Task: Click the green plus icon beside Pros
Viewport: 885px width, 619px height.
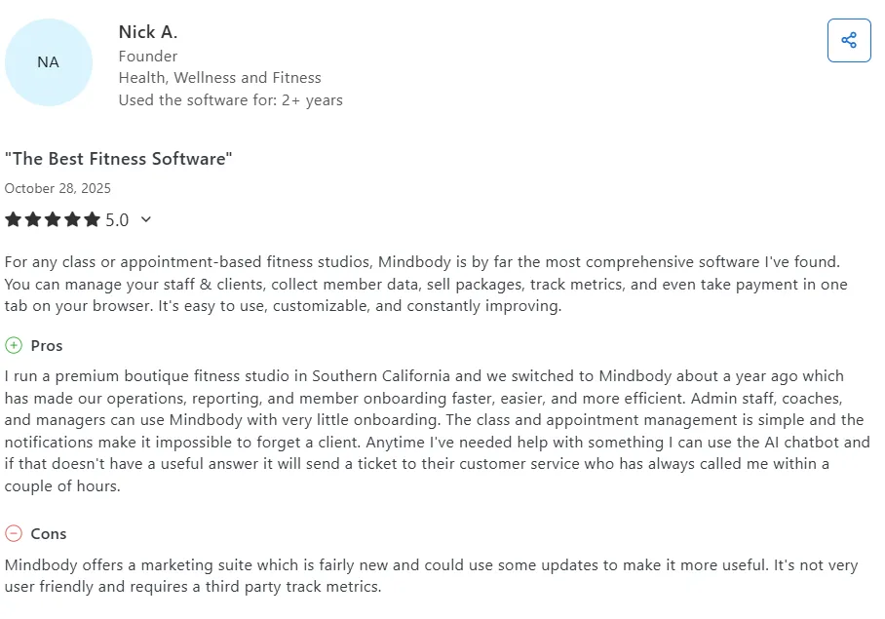Action: (13, 345)
